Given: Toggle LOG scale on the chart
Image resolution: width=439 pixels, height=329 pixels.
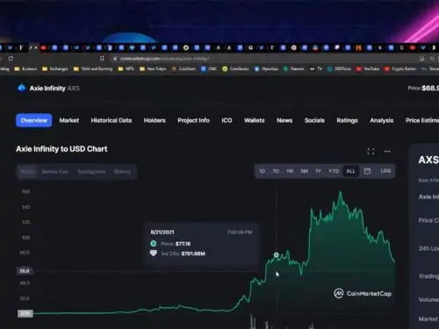Looking at the screenshot, I should coord(385,171).
